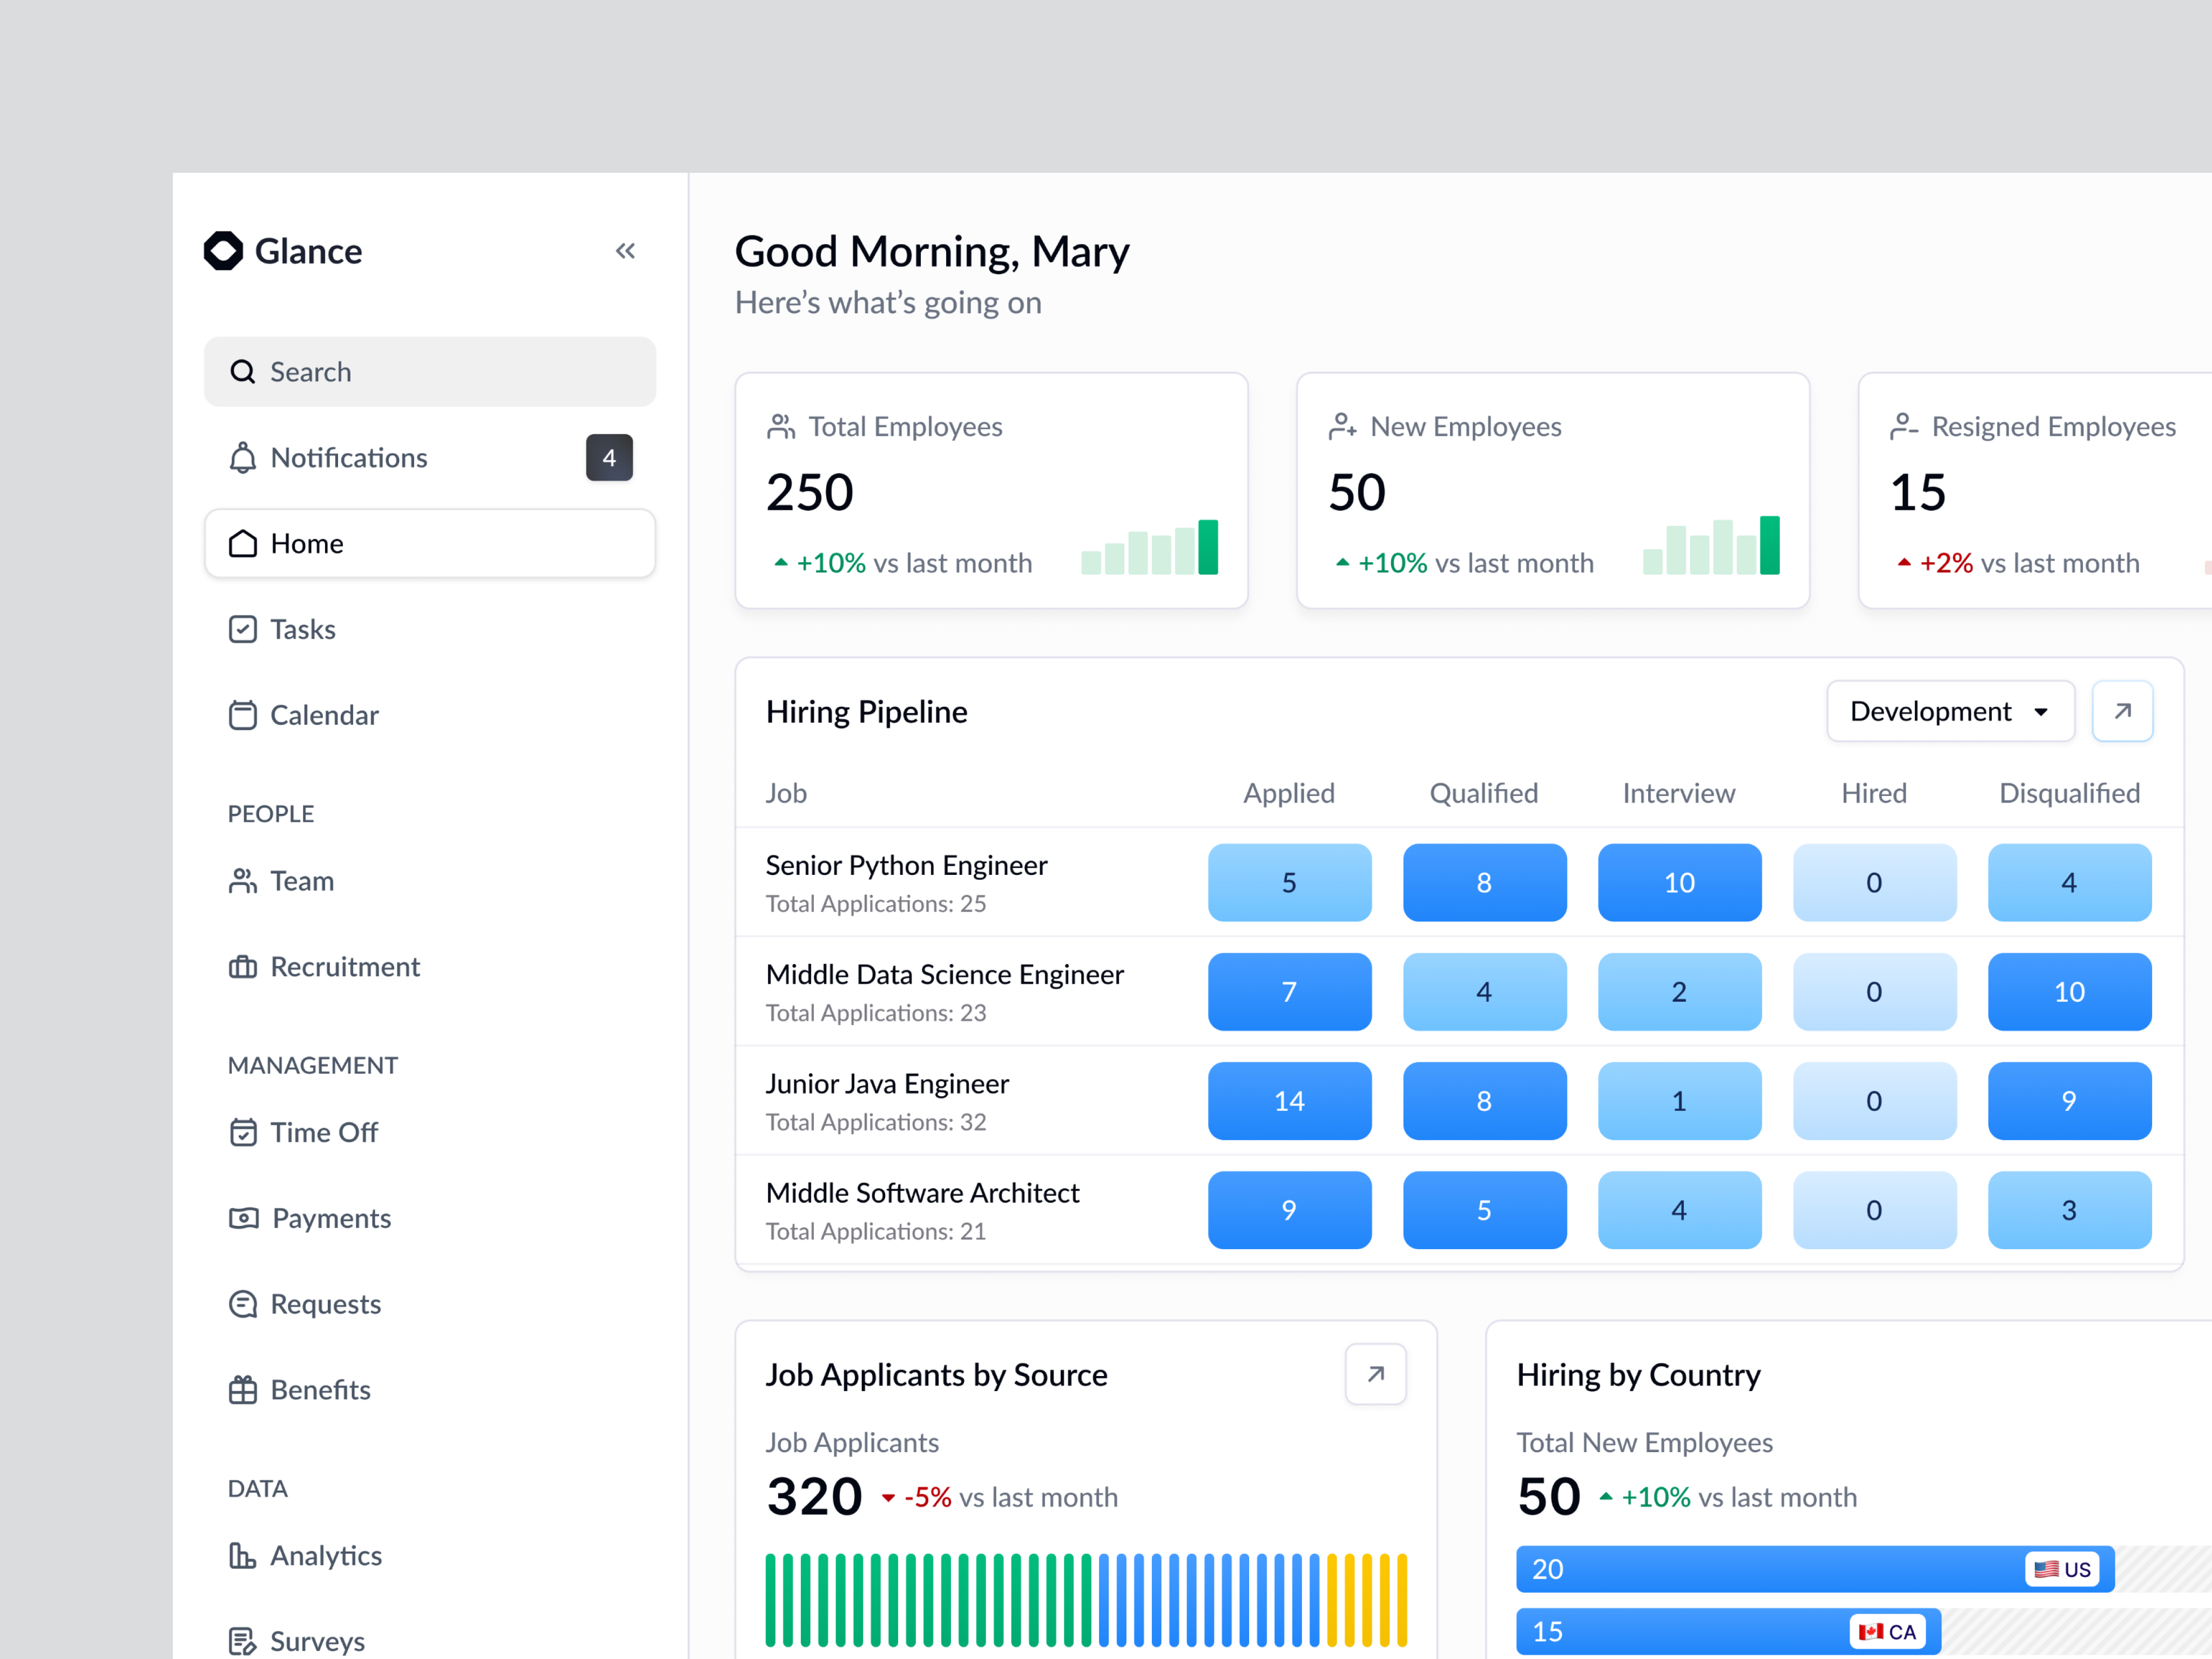The width and height of the screenshot is (2212, 1659).
Task: Click the Requests chat icon
Action: 243,1304
